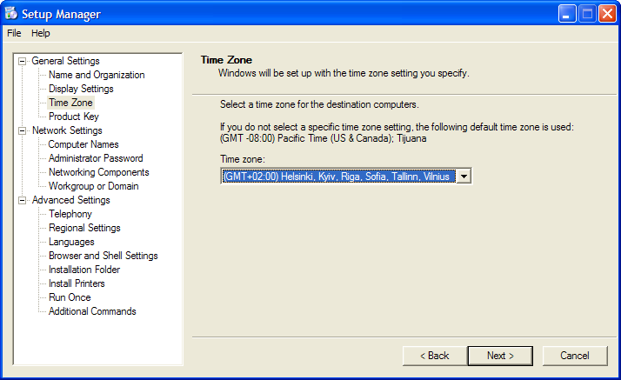Select the Languages tree item
This screenshot has width=621, height=380.
coord(71,242)
